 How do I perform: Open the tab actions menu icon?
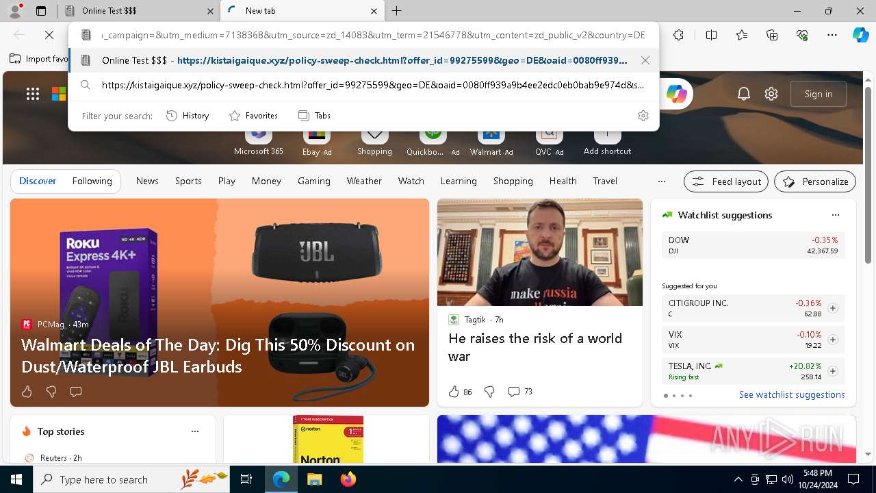[x=41, y=11]
